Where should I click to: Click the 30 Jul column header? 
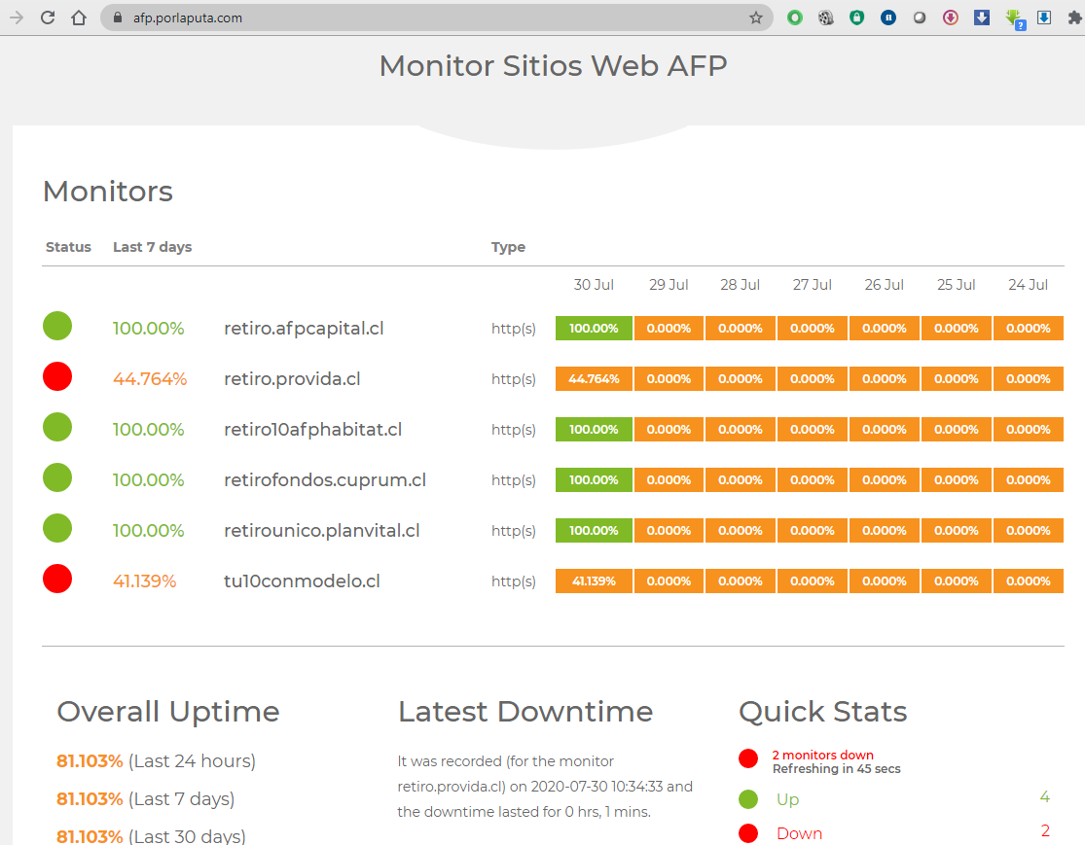pos(594,285)
